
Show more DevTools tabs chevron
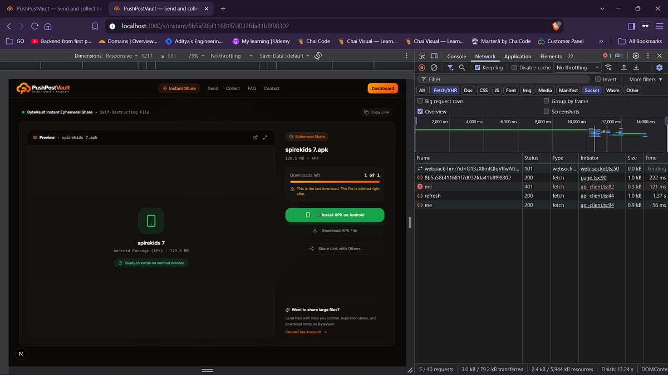pyautogui.click(x=570, y=56)
